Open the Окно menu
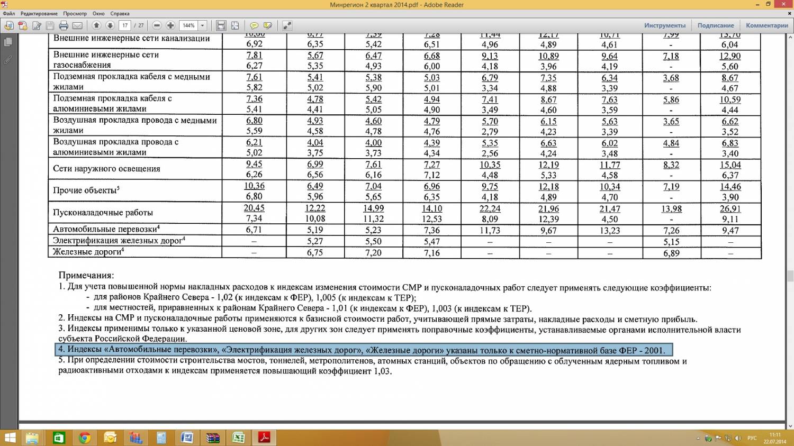The height and width of the screenshot is (446, 794). pos(98,14)
